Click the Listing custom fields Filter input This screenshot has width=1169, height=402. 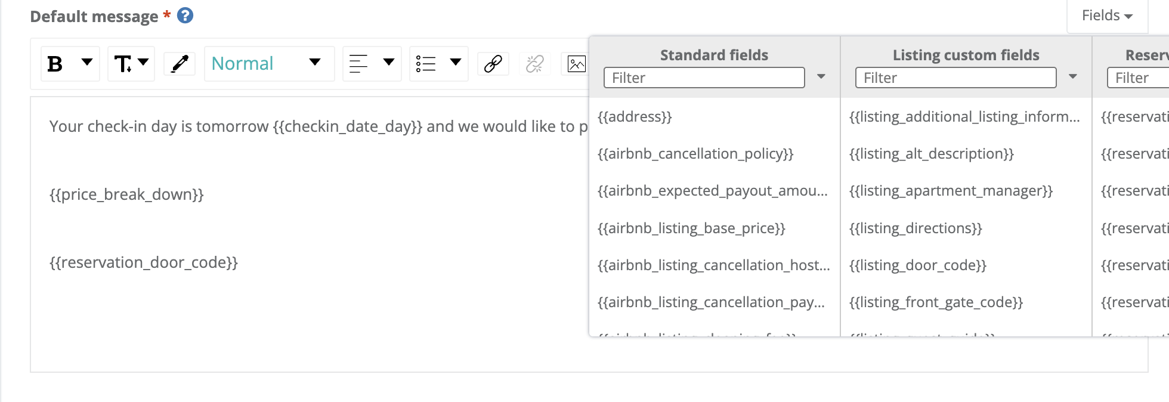[955, 78]
